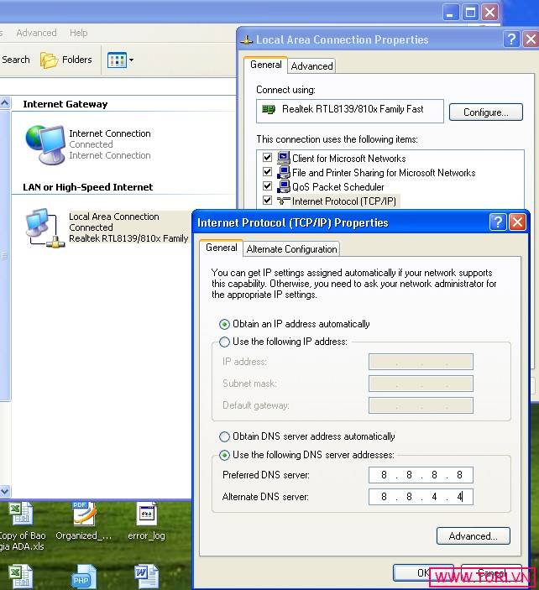This screenshot has width=539, height=590.
Task: Click the help icon in TCP/IP Properties
Action: click(498, 222)
